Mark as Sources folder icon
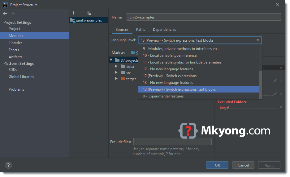290x177 pixels. (133, 53)
